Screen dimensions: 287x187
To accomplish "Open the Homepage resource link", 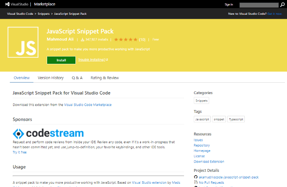I will click(202, 151).
